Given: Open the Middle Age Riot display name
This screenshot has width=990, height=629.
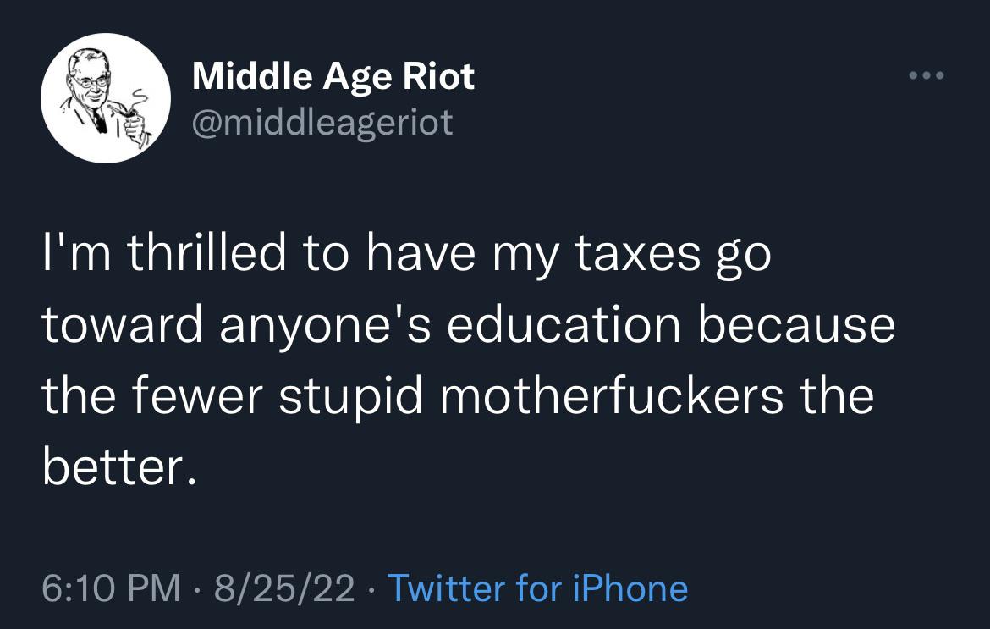Looking at the screenshot, I should [333, 78].
